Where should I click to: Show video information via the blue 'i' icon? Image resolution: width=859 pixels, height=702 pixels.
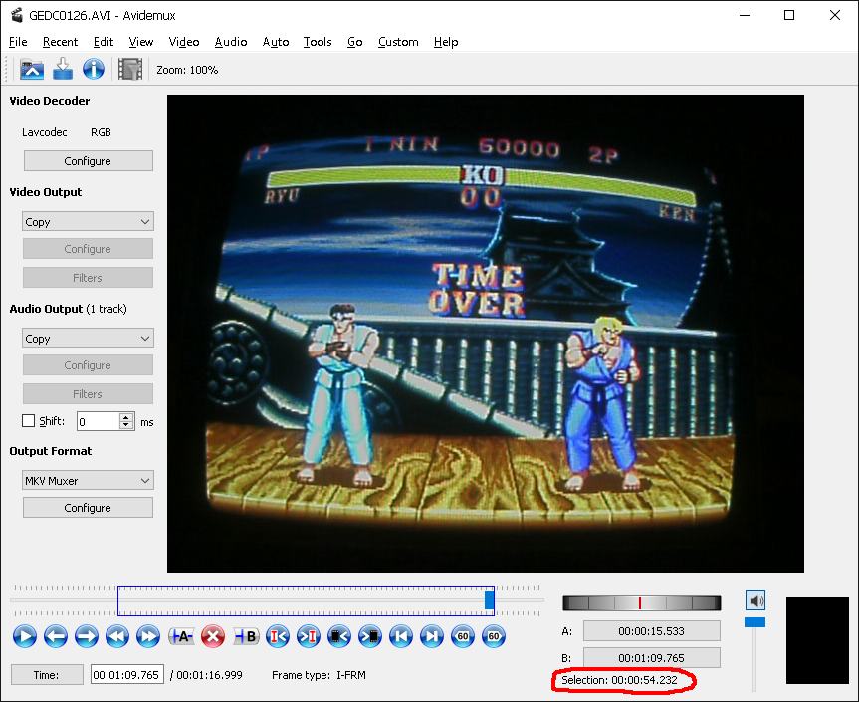pos(94,69)
